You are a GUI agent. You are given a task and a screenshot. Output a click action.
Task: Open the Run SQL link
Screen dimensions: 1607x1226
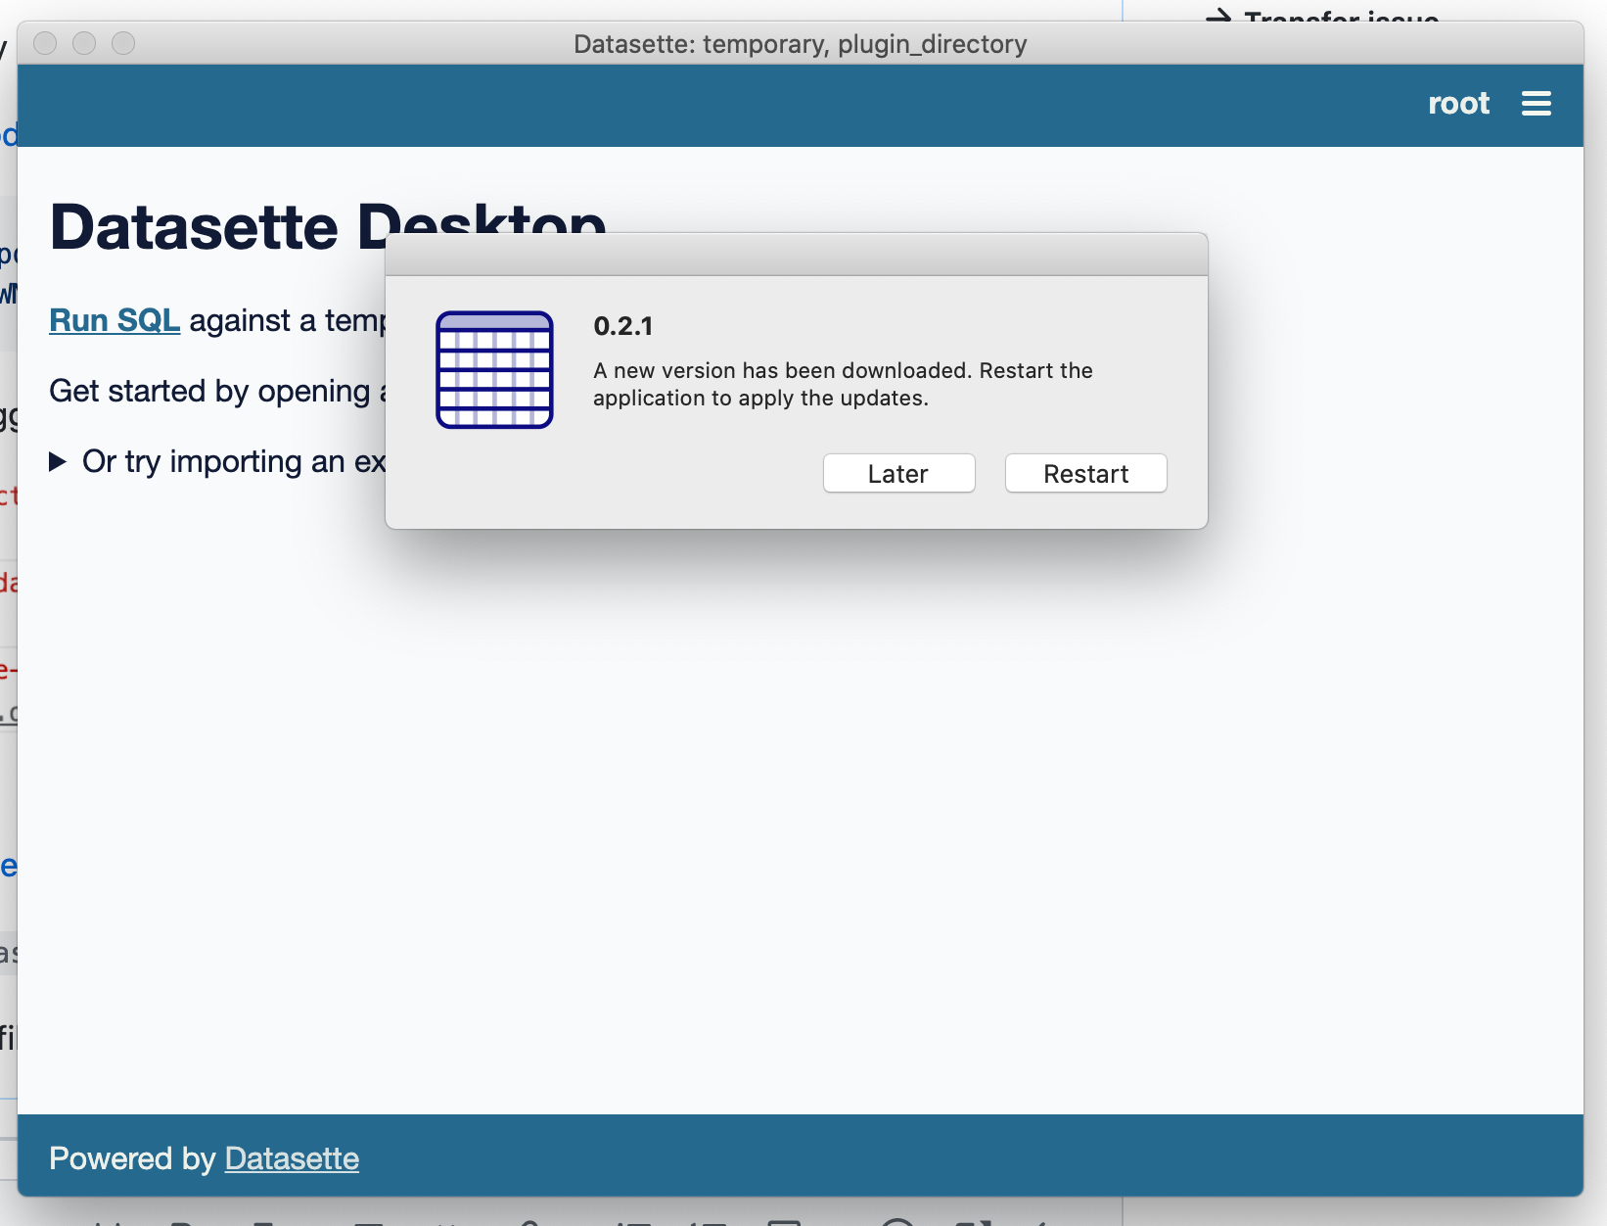coord(115,320)
